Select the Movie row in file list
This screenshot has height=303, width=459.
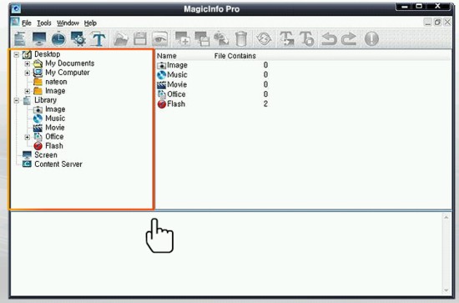tap(212, 84)
